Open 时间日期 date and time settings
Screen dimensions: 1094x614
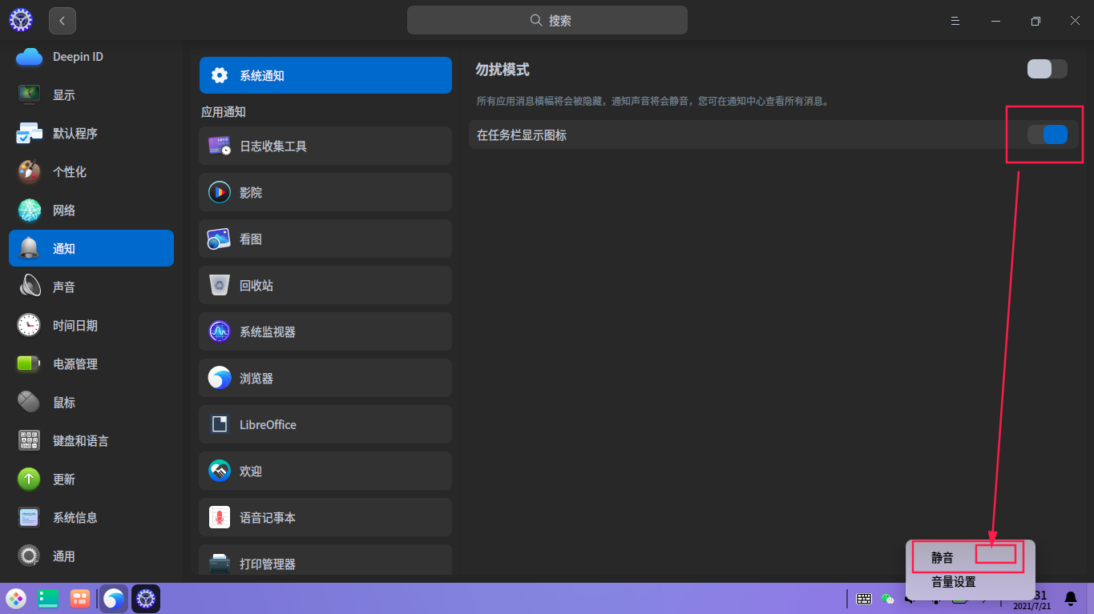[91, 326]
